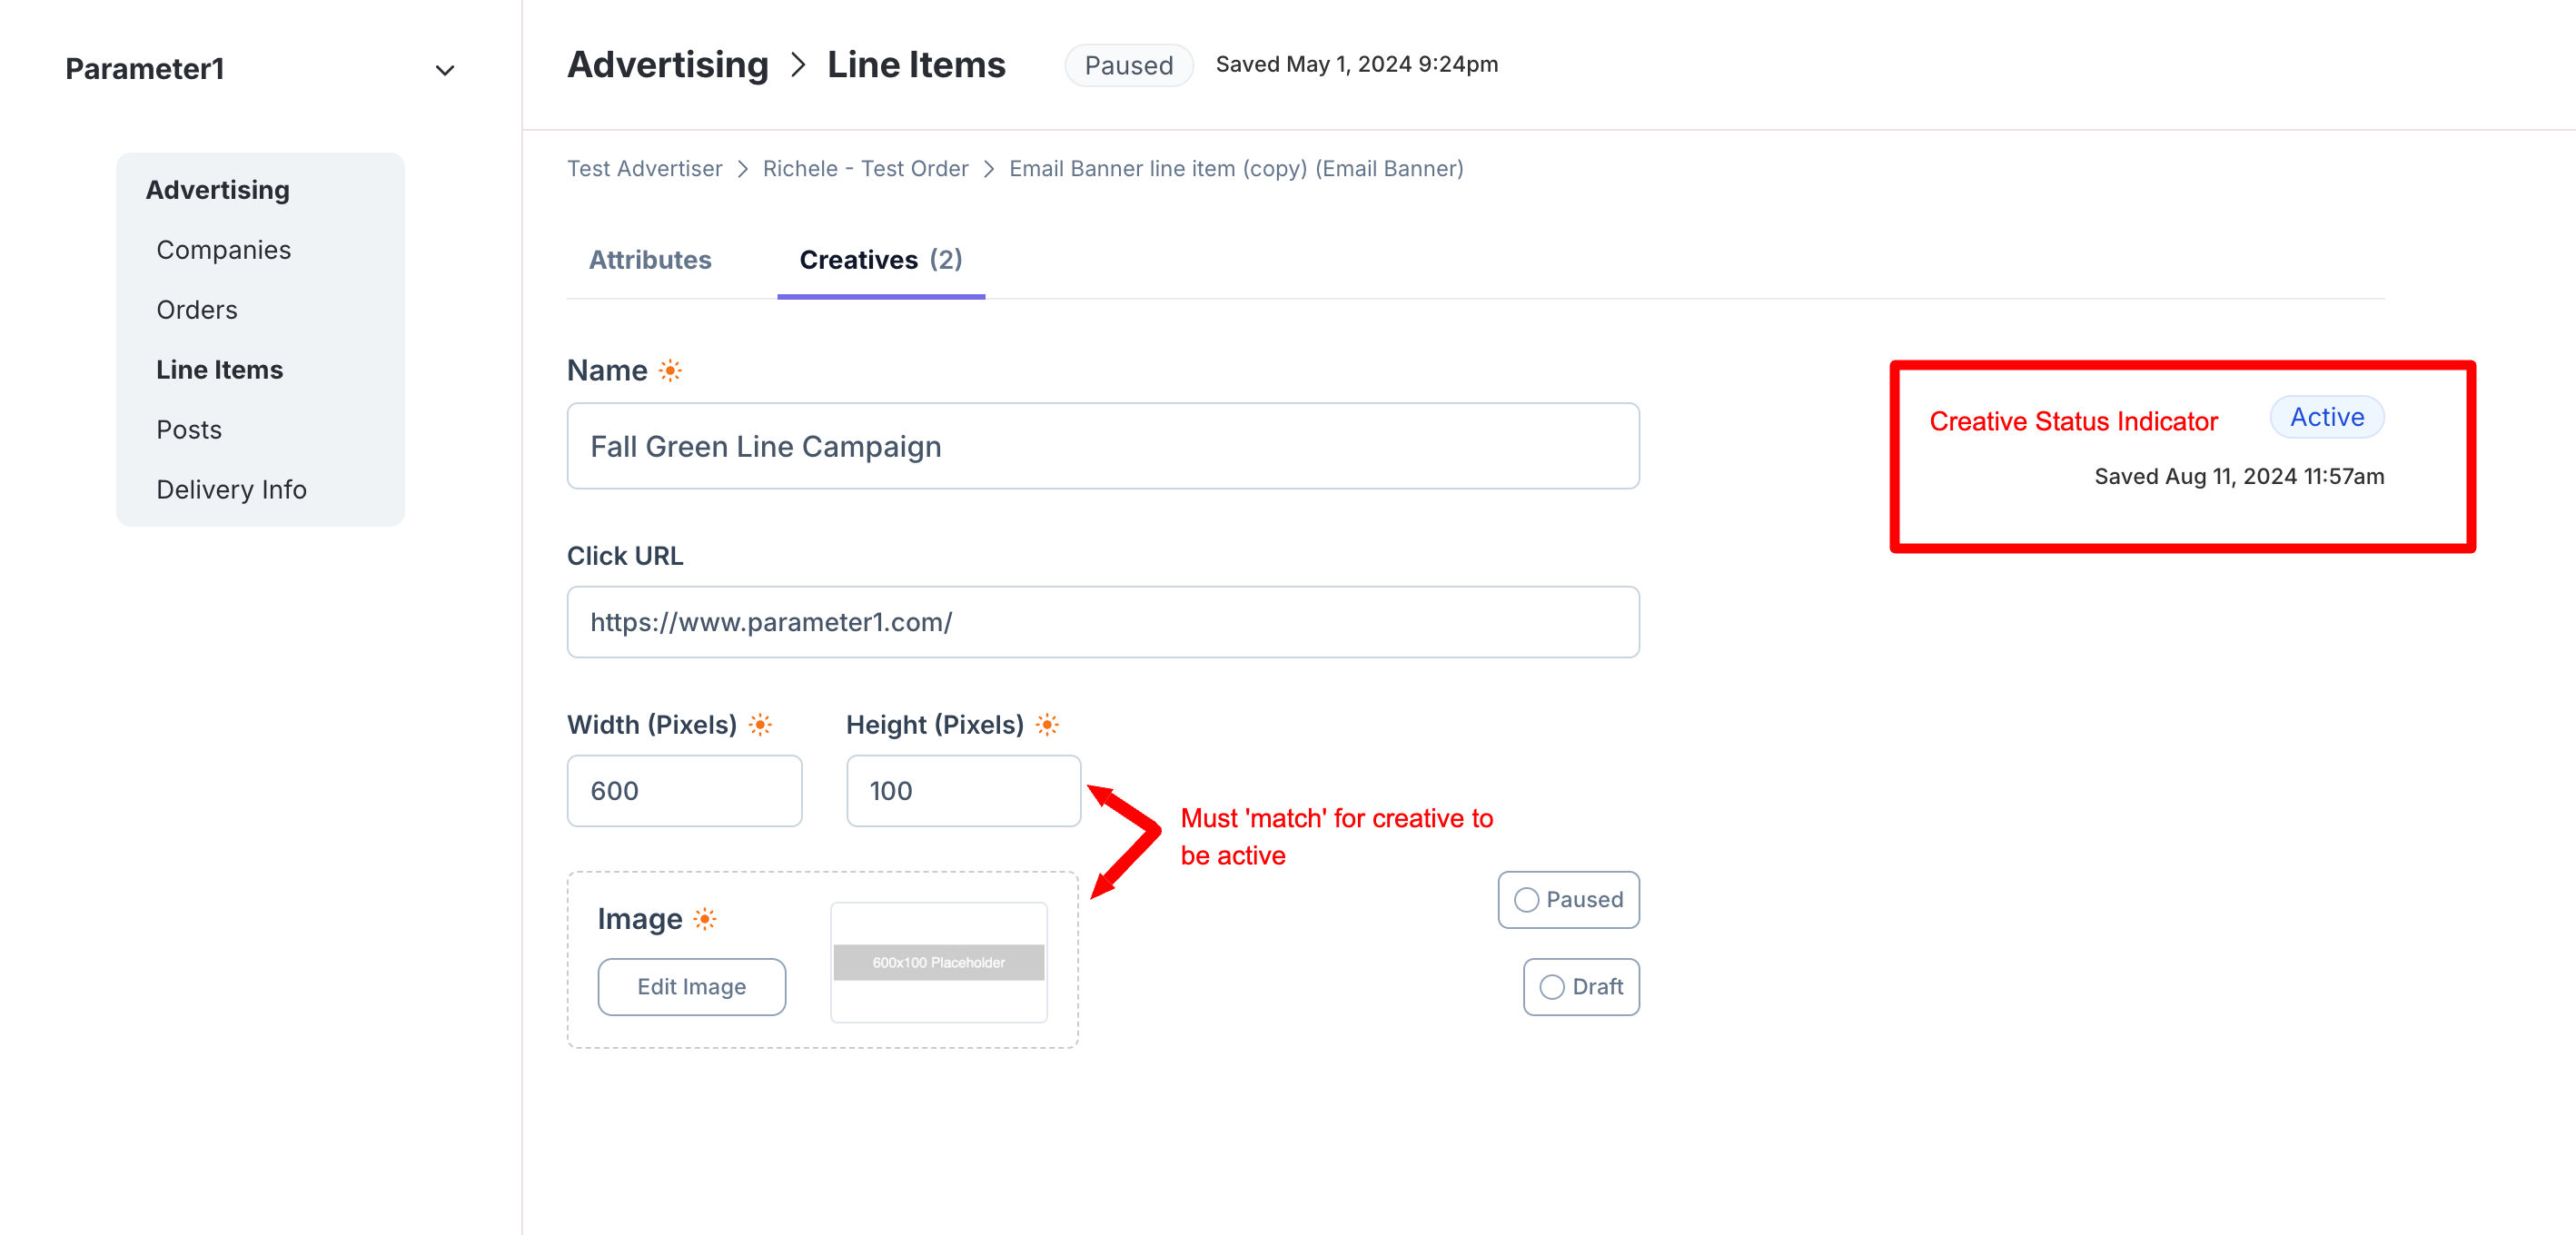Click into the Click URL input field

pos(1102,622)
